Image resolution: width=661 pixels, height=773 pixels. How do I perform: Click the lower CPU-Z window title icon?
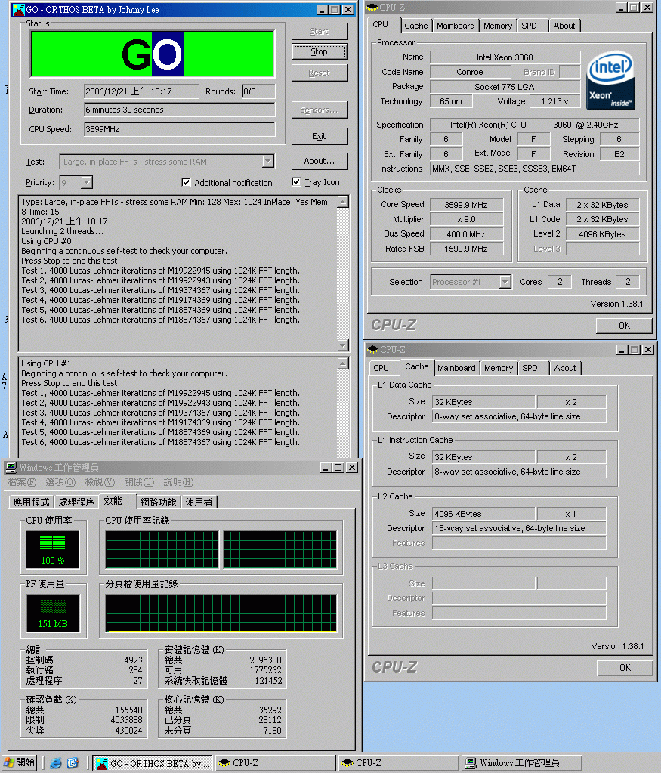click(372, 350)
